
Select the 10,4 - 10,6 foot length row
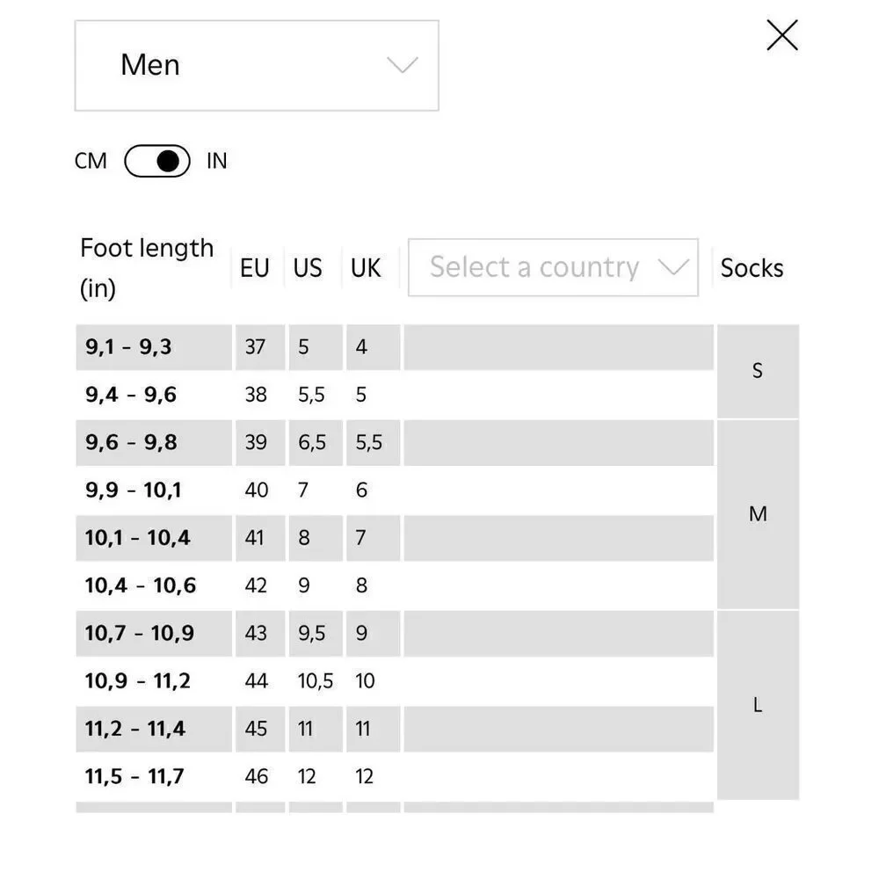[395, 585]
